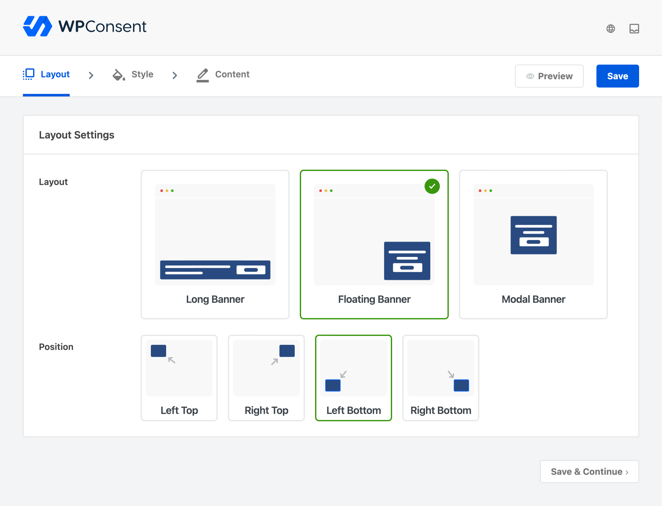Choose the Floating Banner layout
The width and height of the screenshot is (662, 506).
click(x=374, y=244)
